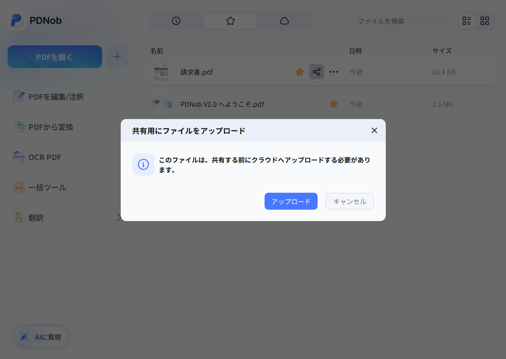Viewport: 506px width, 359px height.
Task: Click the AI assistant feather icon
Action: click(24, 337)
